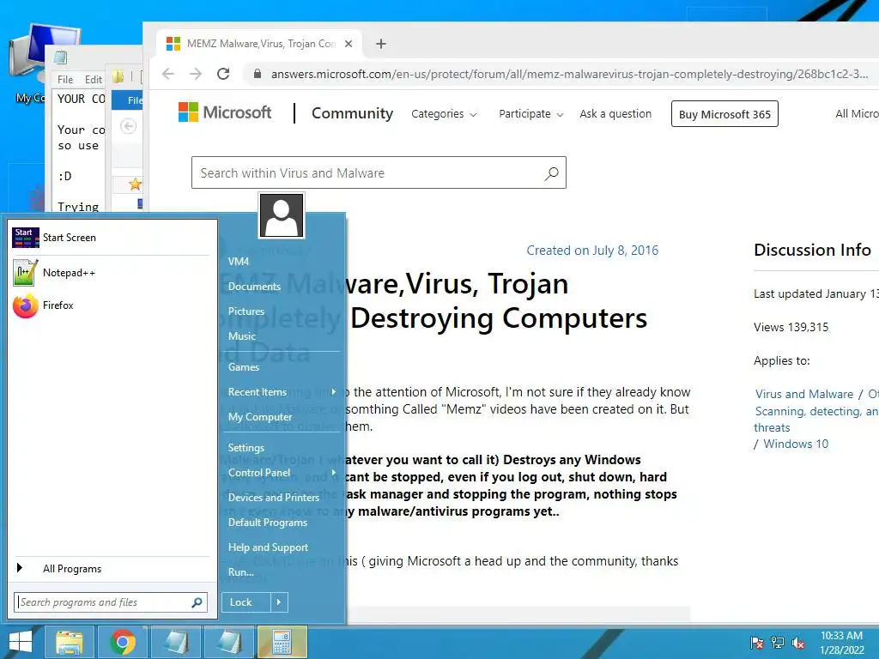Click the first Notepad taskbar button
This screenshot has height=659, width=879.
175,642
